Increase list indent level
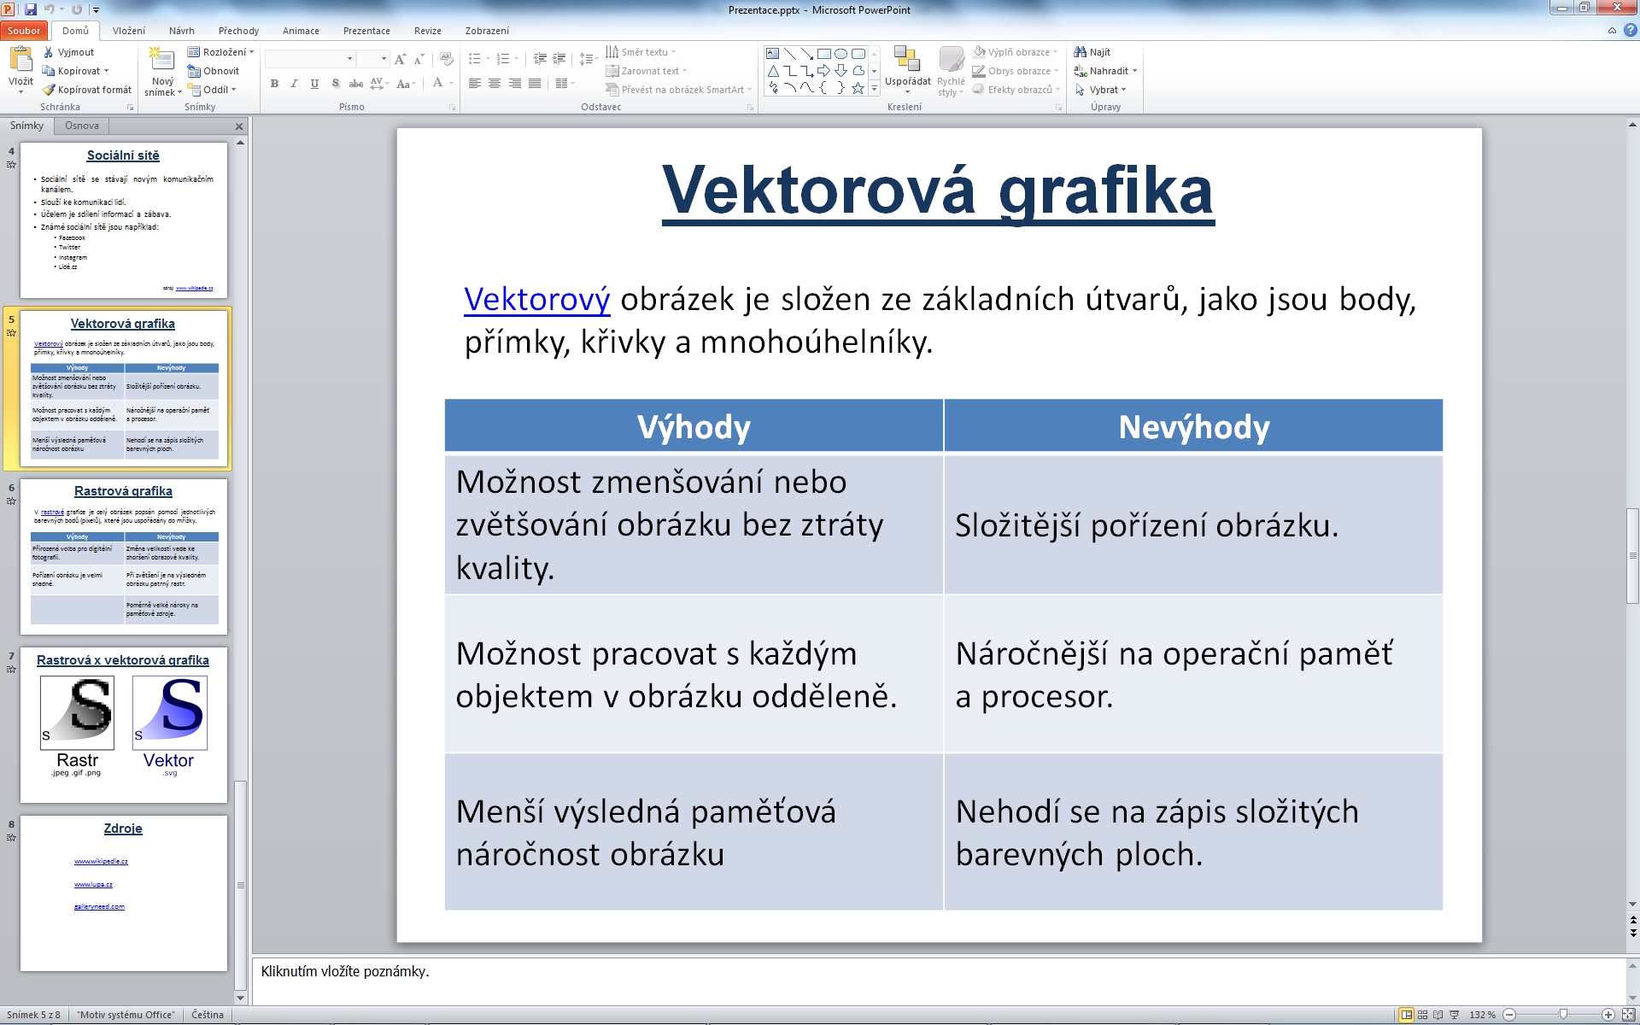Screen dimensions: 1640x1025 click(559, 59)
